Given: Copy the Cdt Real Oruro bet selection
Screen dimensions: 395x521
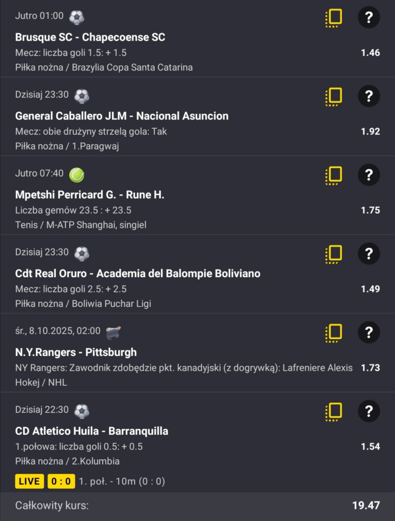Looking at the screenshot, I should tap(334, 254).
